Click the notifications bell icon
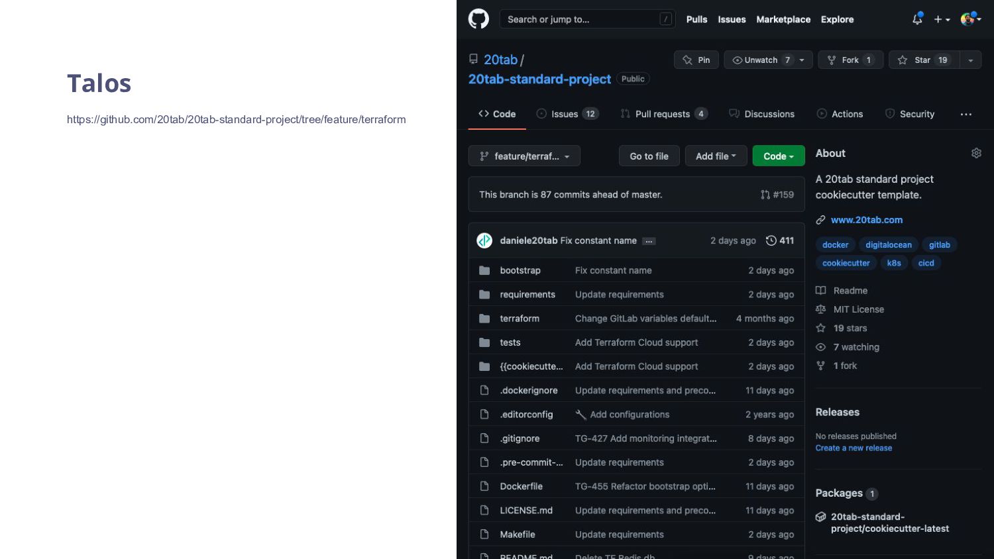 coord(917,19)
